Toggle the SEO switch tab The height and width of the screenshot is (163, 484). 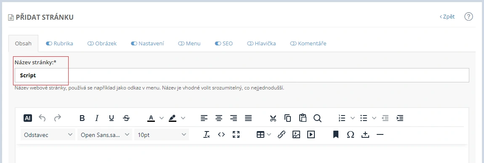tap(224, 43)
